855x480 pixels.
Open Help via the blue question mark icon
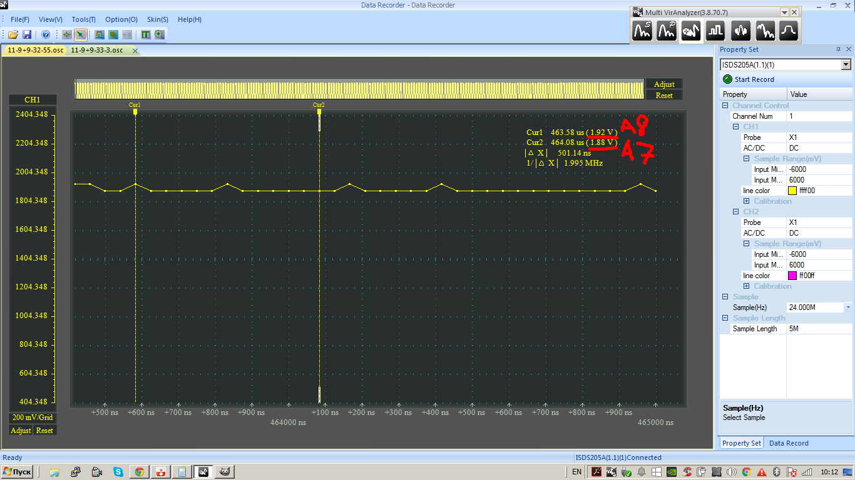[x=46, y=34]
